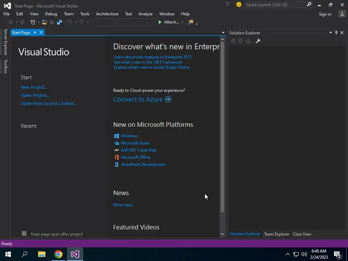Open the Attach button dropdown arrow
The image size is (348, 261).
[x=182, y=22]
